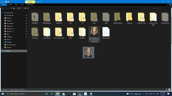Select the Windows folder
This screenshot has width=172, height=96.
82,33
